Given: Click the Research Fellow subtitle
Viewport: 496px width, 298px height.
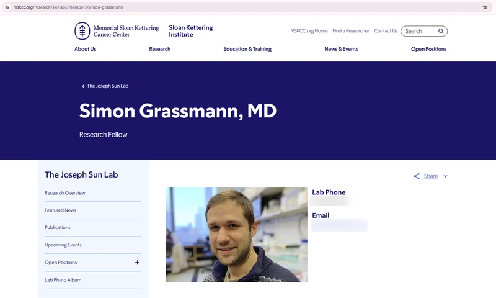Looking at the screenshot, I should (x=104, y=135).
